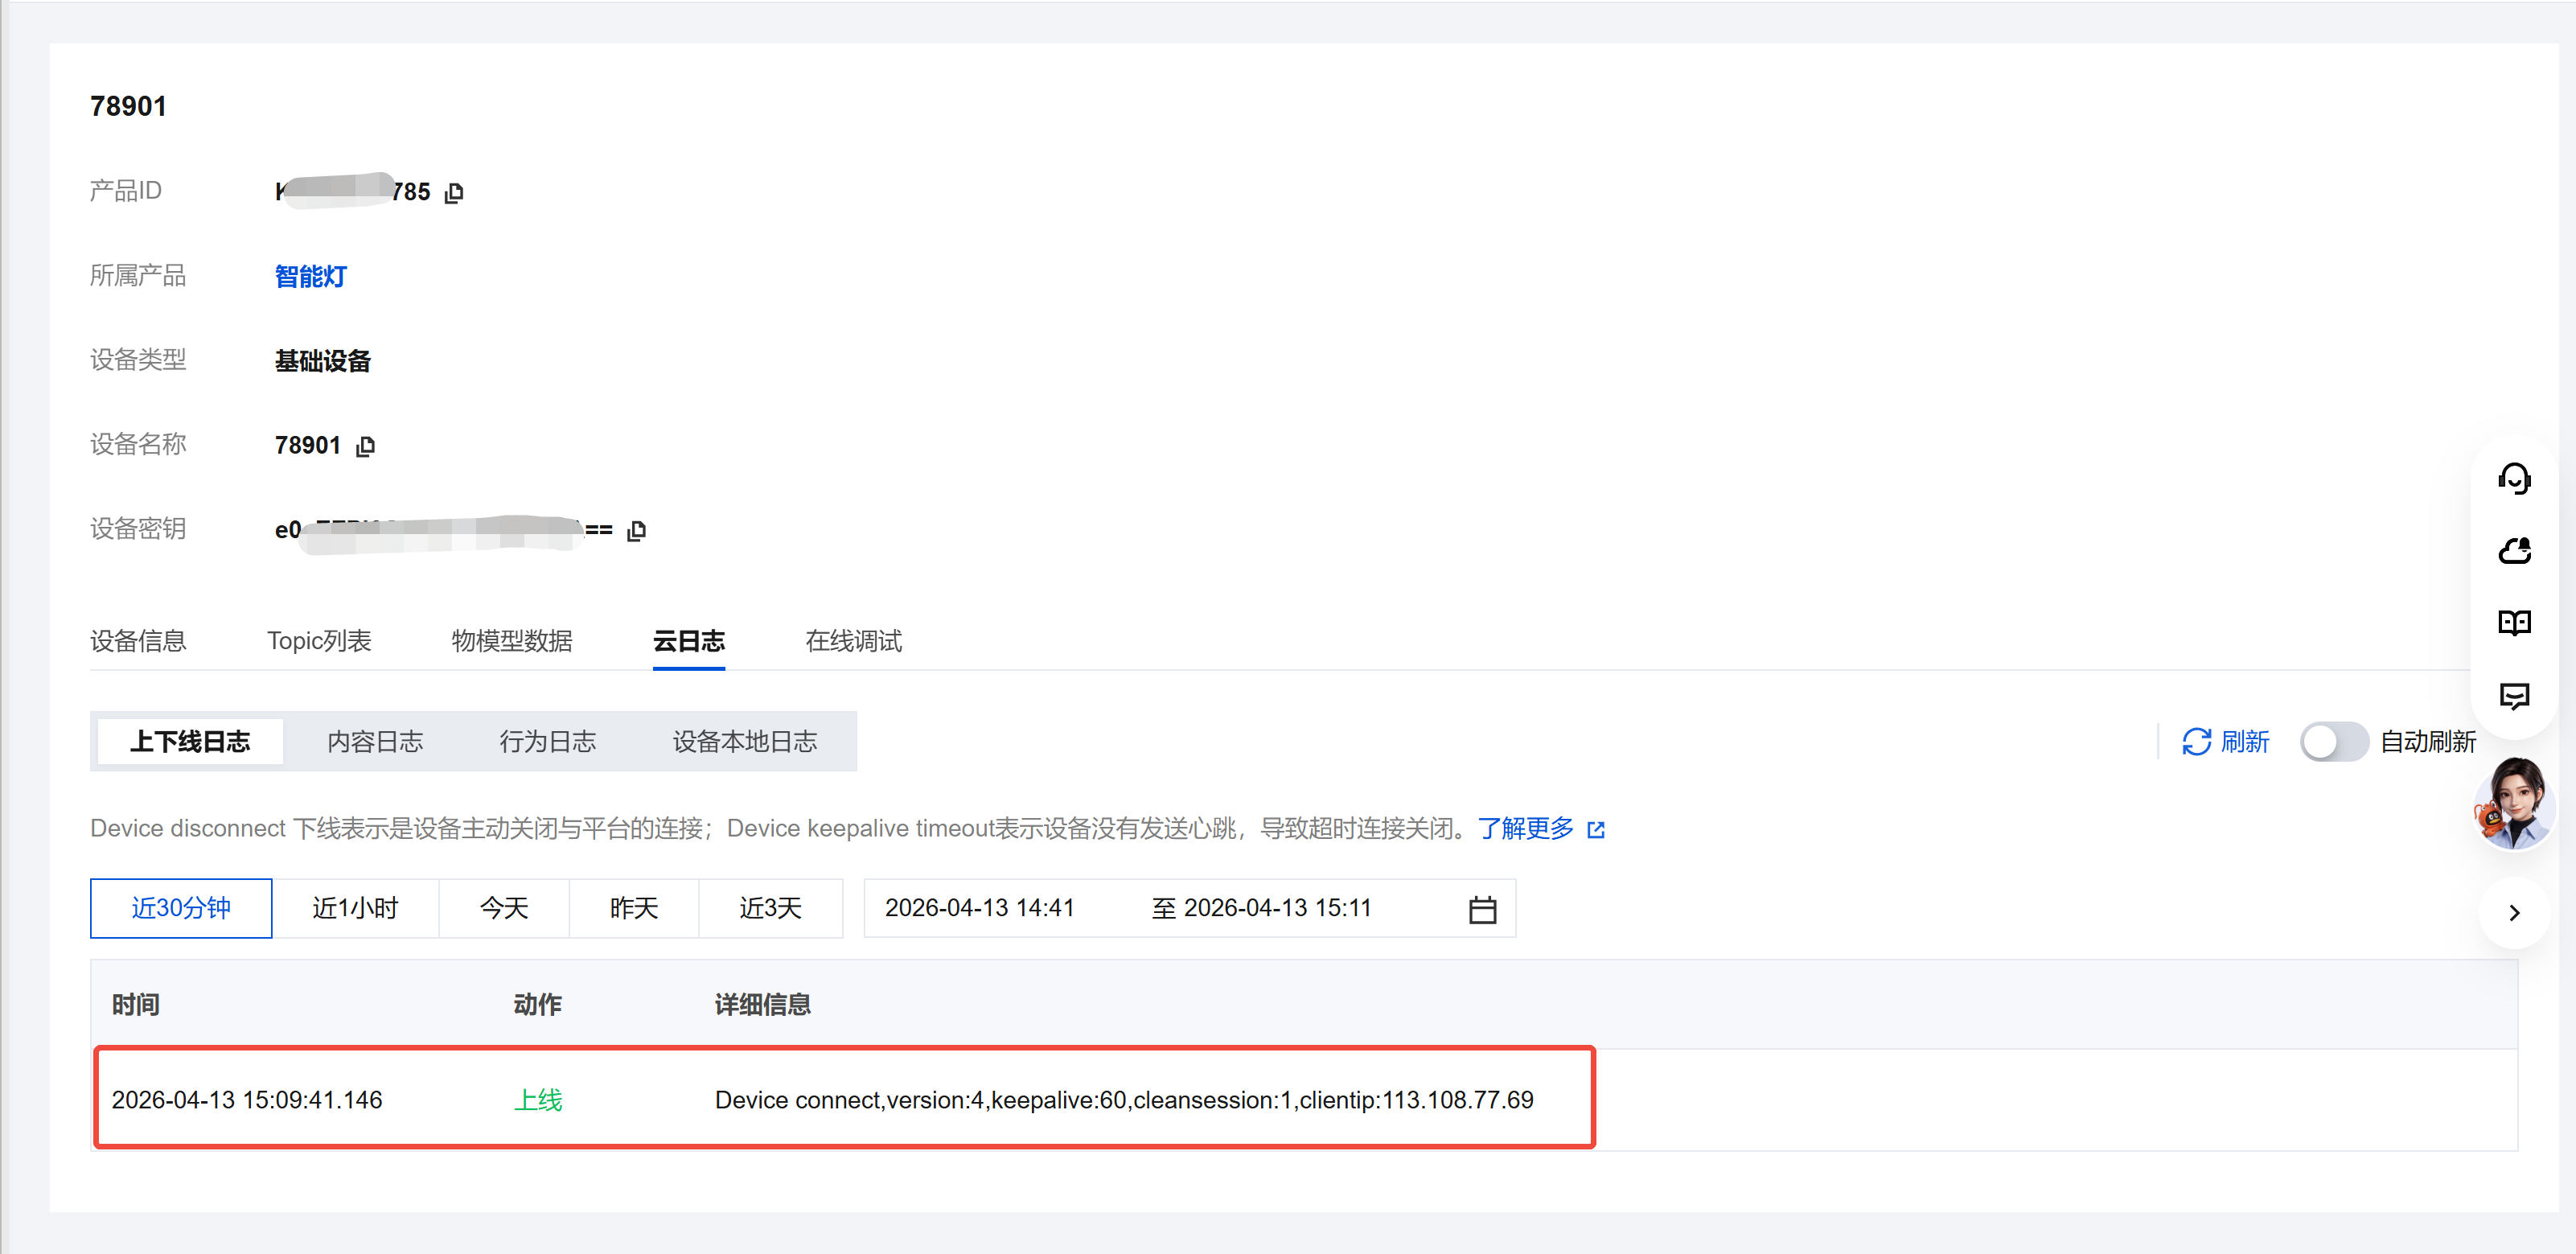Open the documentation book icon
Screen dimensions: 2576x1254
[x=2513, y=623]
